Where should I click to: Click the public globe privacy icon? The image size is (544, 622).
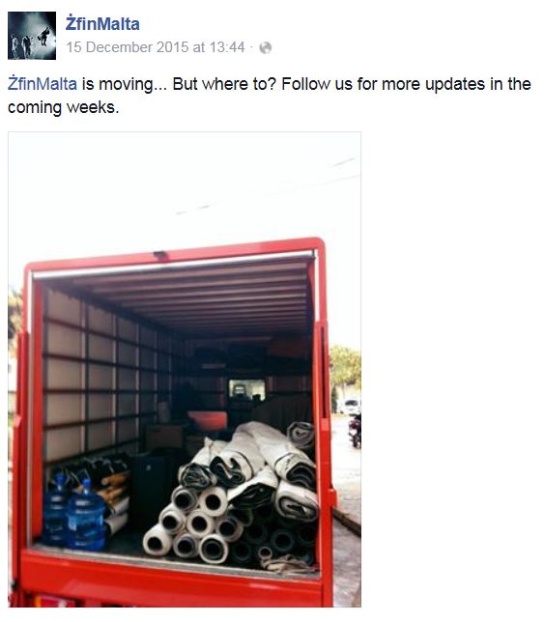266,47
